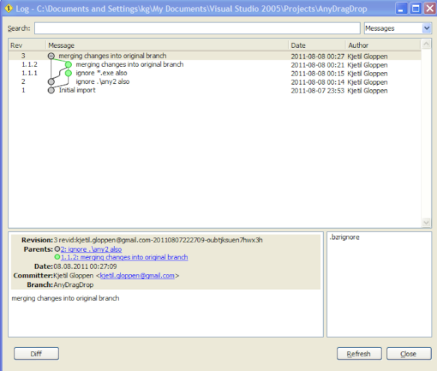Select green node of revision 1.1.1
437x371 pixels.
coord(68,73)
